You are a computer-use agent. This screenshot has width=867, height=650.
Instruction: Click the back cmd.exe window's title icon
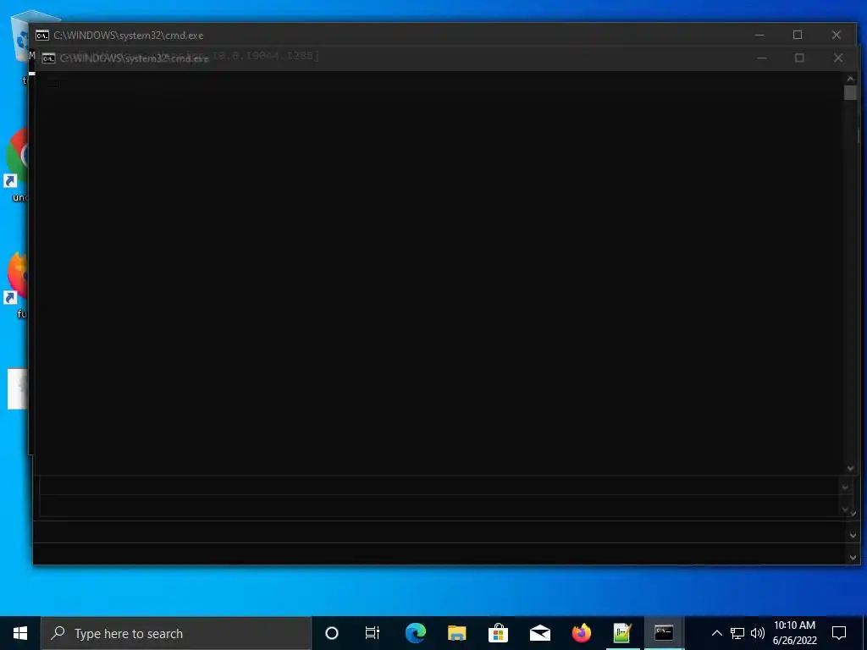[x=42, y=36]
